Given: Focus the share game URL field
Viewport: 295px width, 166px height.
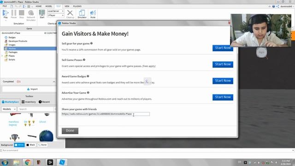Looking at the screenshot, I should pyautogui.click(x=106, y=114).
